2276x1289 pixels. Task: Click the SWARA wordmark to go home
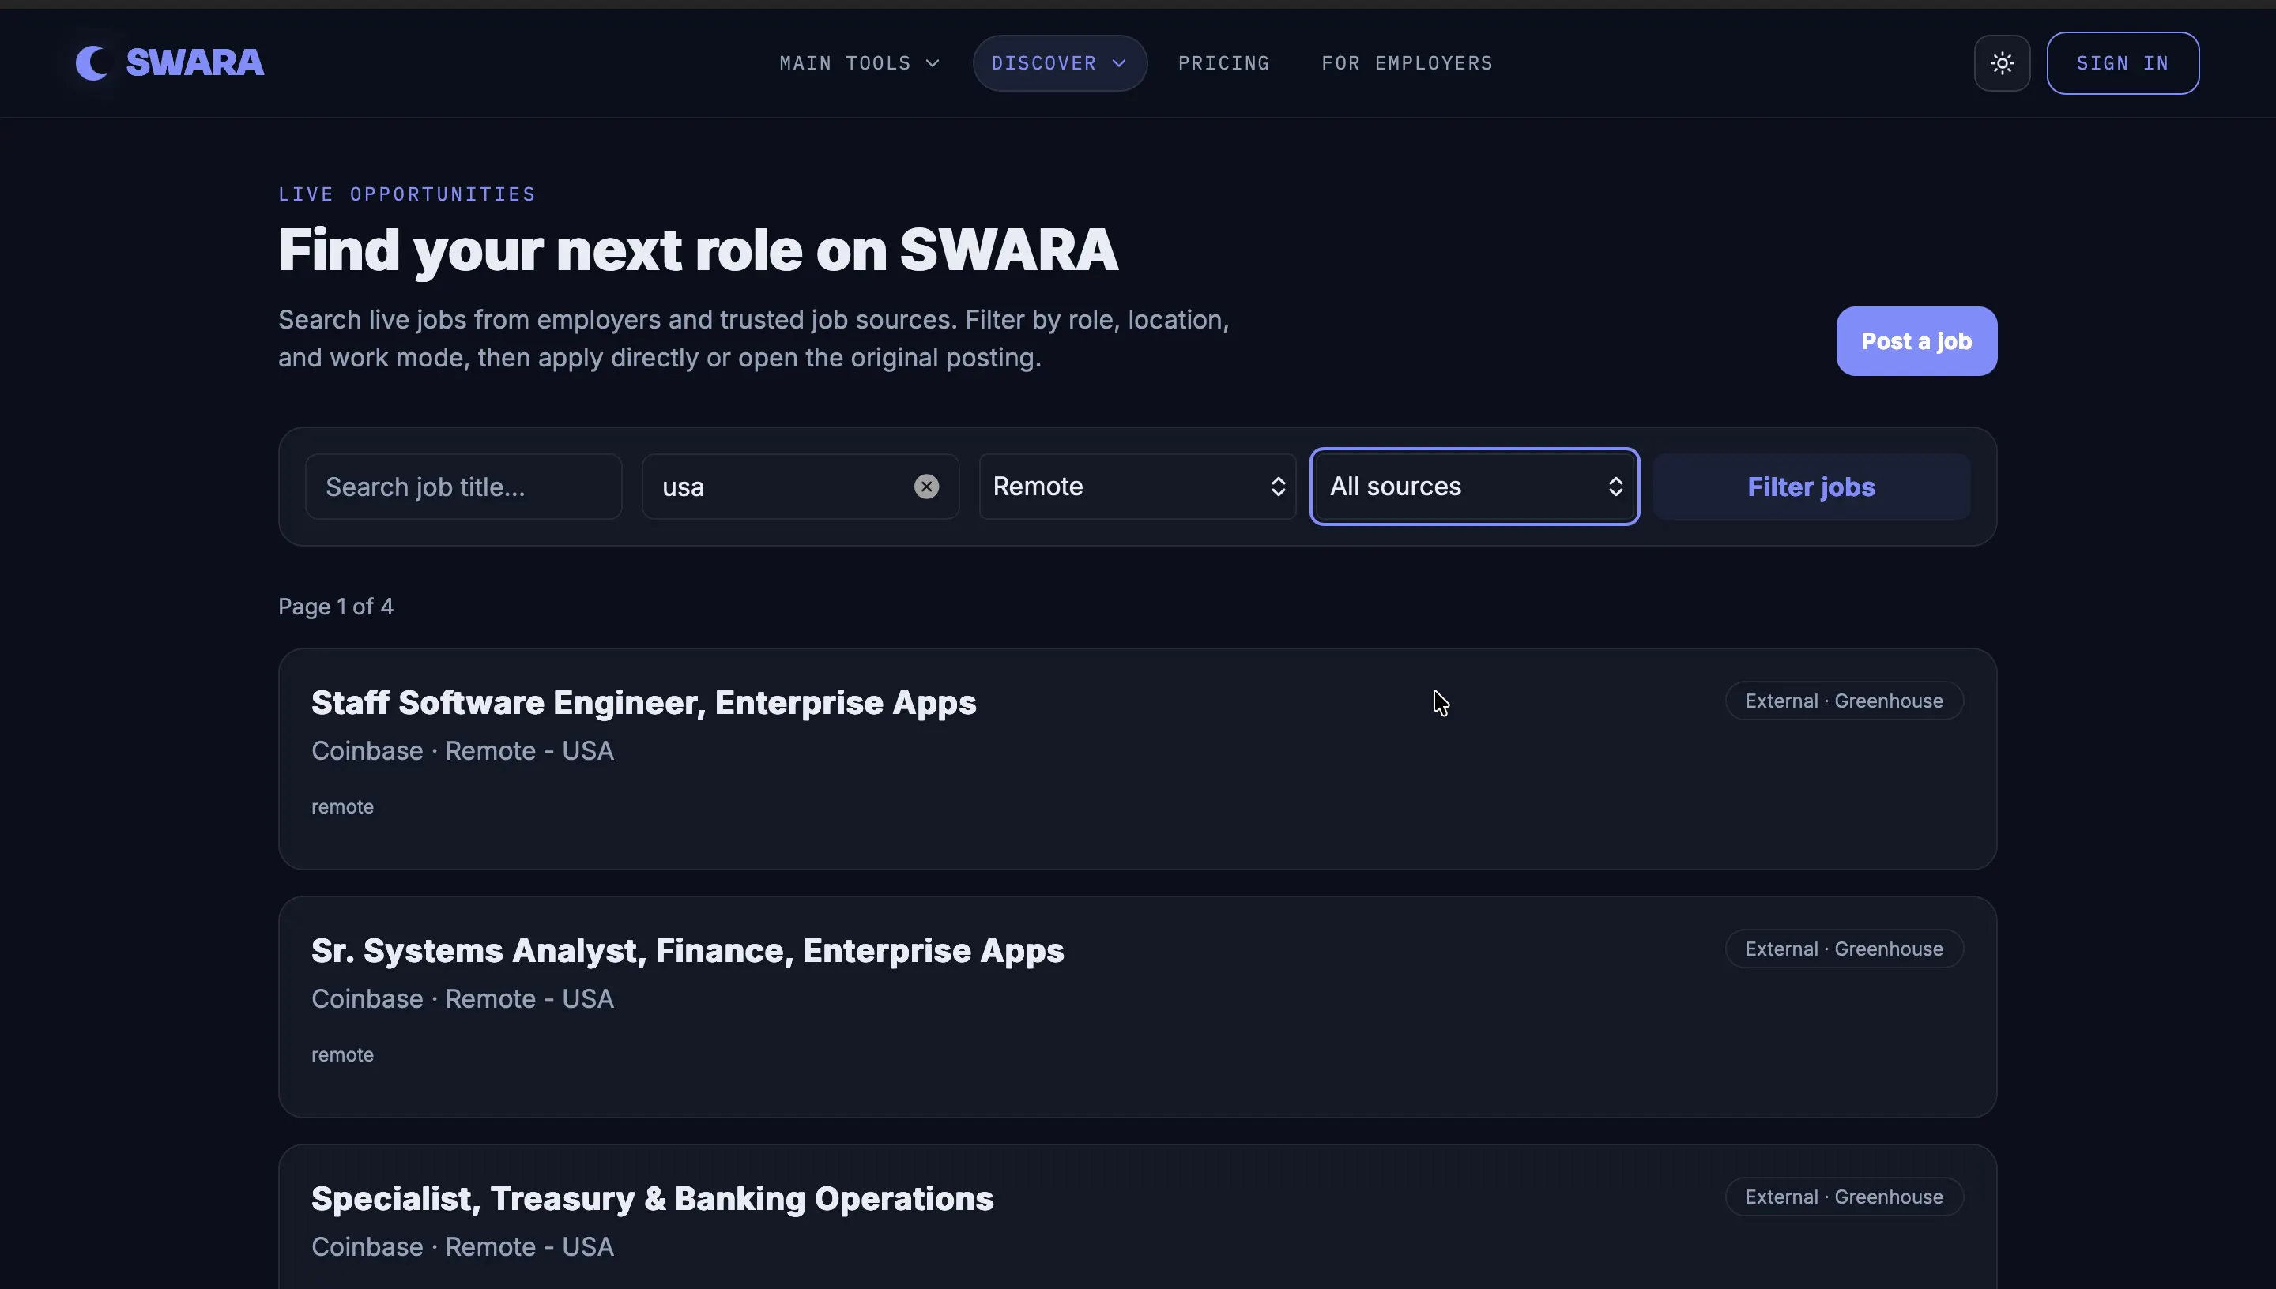(195, 63)
